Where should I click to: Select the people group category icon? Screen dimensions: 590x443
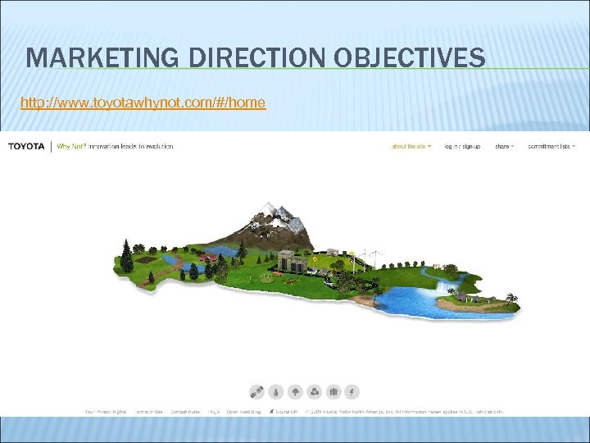point(334,392)
